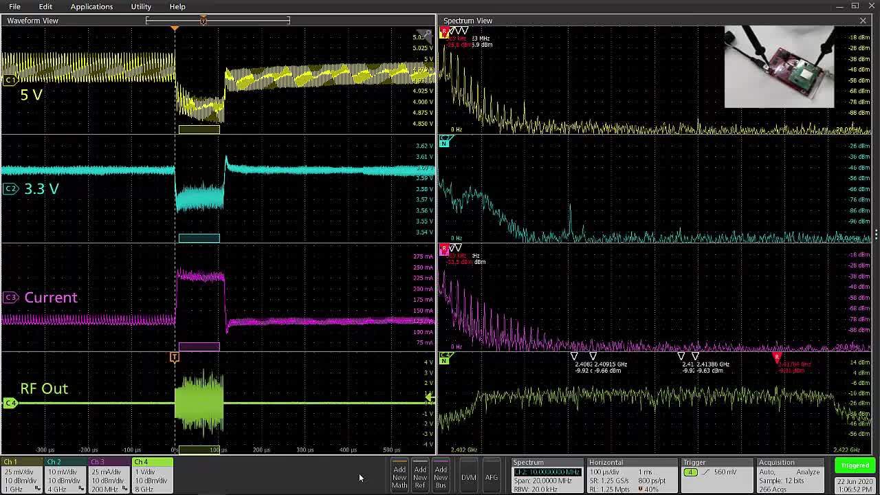Toggle the DVM button

469,476
